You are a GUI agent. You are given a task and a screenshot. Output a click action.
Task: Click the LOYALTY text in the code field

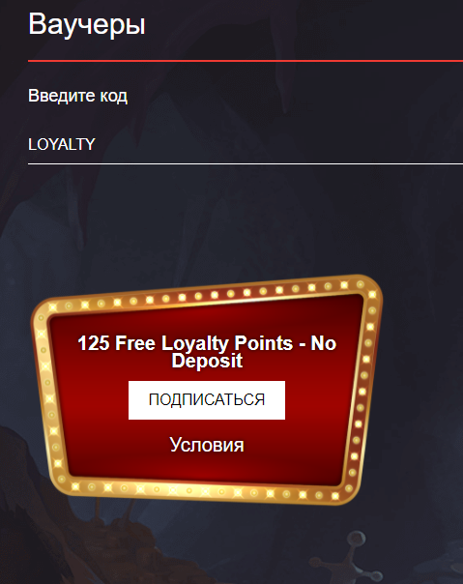tap(62, 144)
